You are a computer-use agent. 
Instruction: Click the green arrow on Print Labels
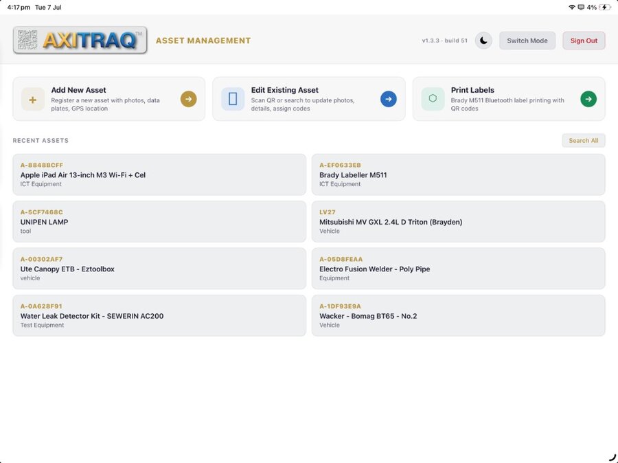click(588, 99)
